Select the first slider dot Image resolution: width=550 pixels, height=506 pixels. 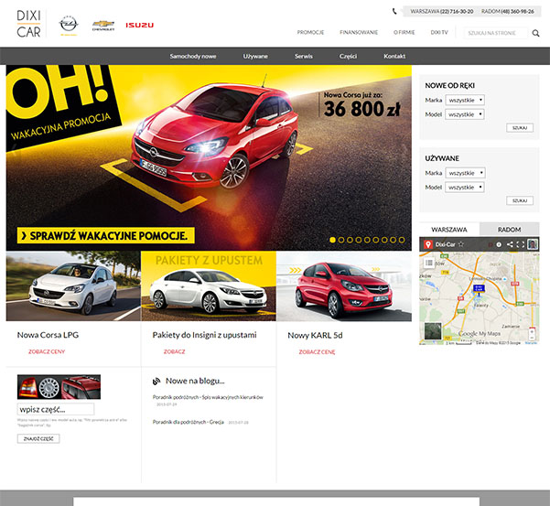332,240
